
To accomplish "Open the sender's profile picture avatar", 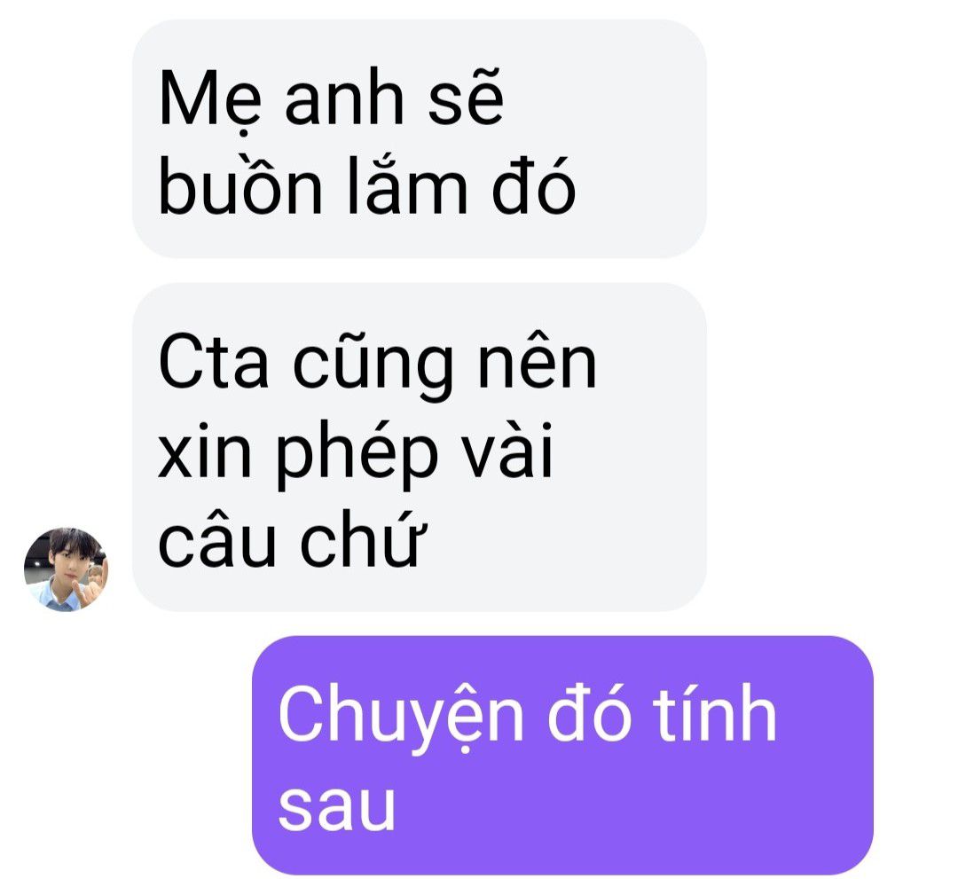I will click(x=66, y=569).
